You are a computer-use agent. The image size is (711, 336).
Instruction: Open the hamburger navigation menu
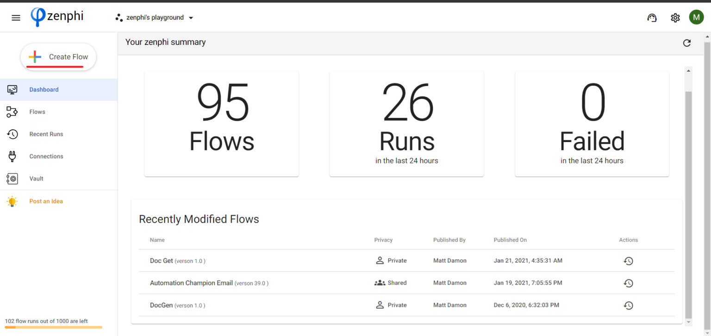tap(16, 17)
